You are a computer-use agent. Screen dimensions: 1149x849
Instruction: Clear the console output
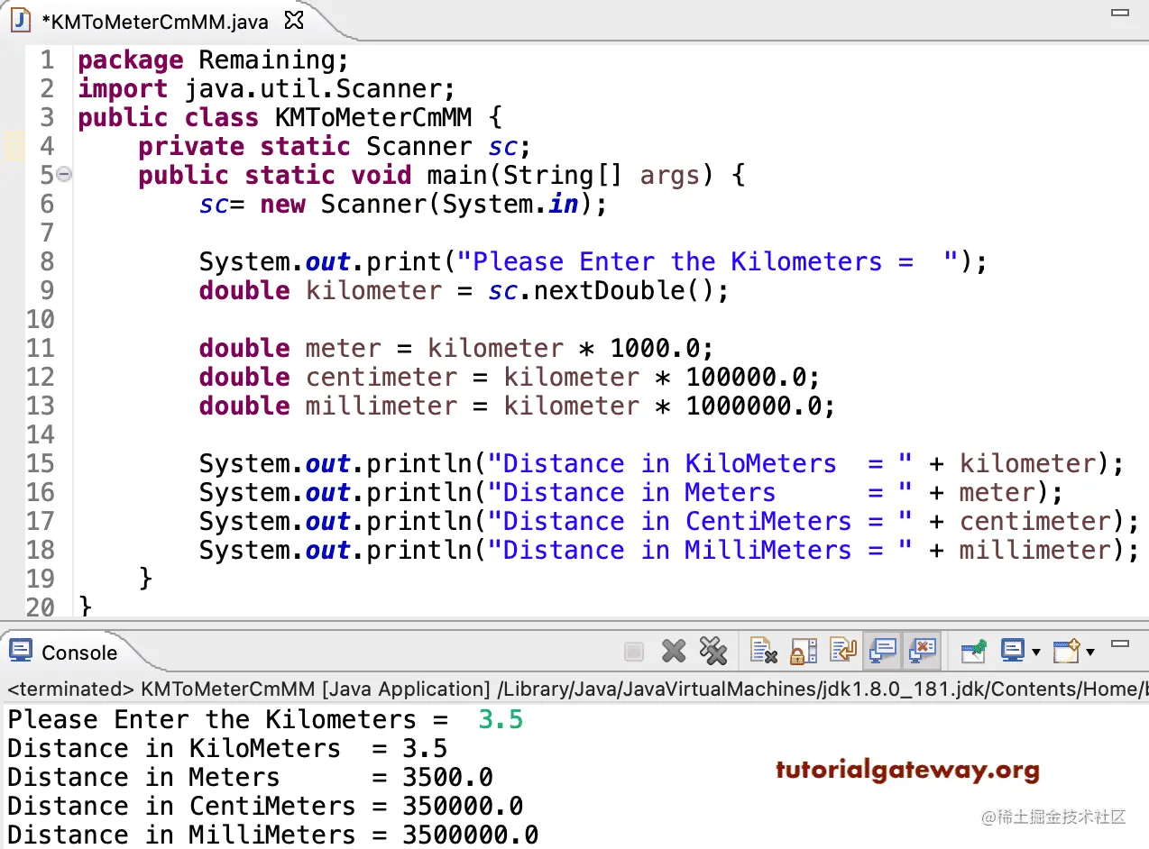(764, 651)
